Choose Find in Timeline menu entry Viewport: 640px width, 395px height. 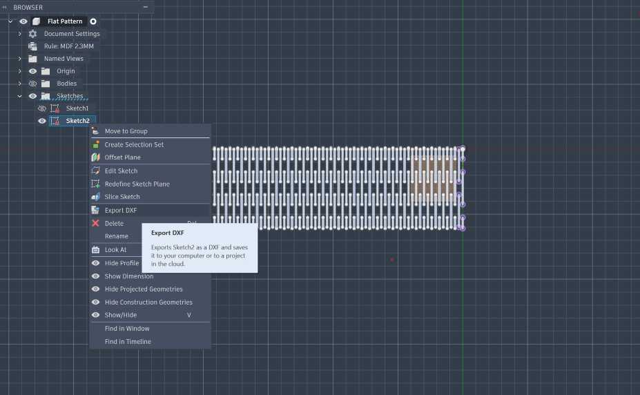(x=150, y=342)
